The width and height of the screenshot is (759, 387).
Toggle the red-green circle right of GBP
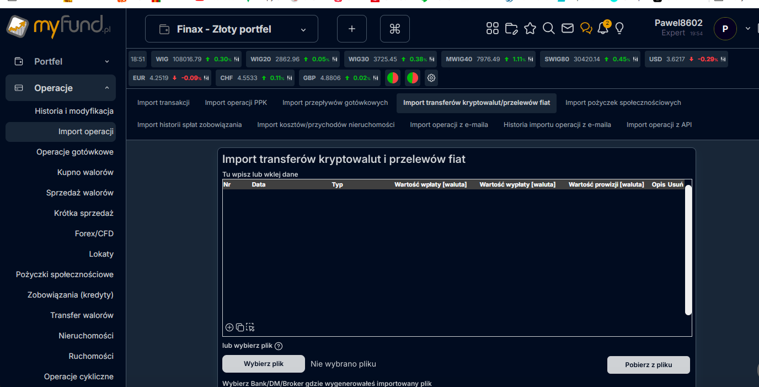[393, 78]
